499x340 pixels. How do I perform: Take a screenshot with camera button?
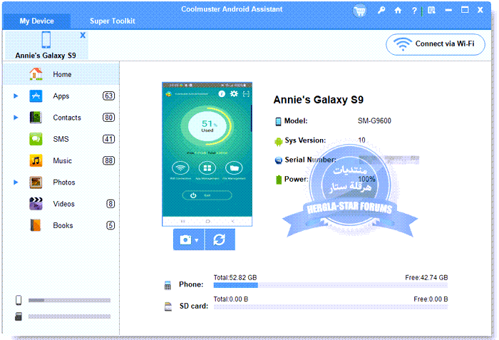[185, 239]
